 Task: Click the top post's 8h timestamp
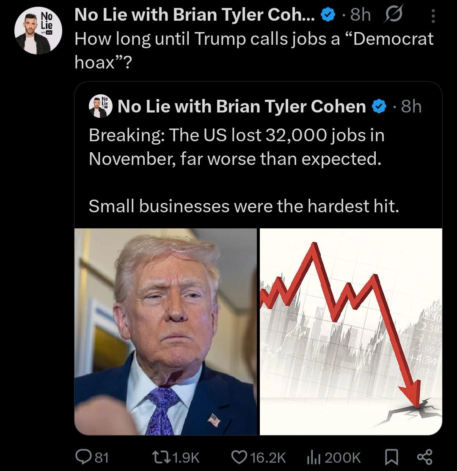[x=361, y=16]
